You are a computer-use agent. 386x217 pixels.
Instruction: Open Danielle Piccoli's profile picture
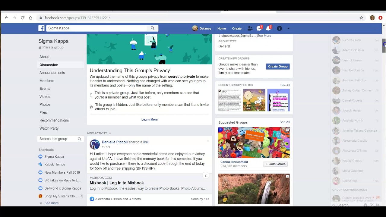tap(95, 144)
